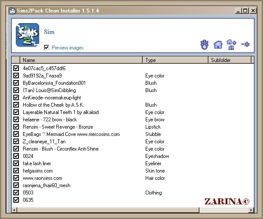This screenshot has height=219, width=263.
Task: Click the Stubble type cell
Action: point(153,134)
